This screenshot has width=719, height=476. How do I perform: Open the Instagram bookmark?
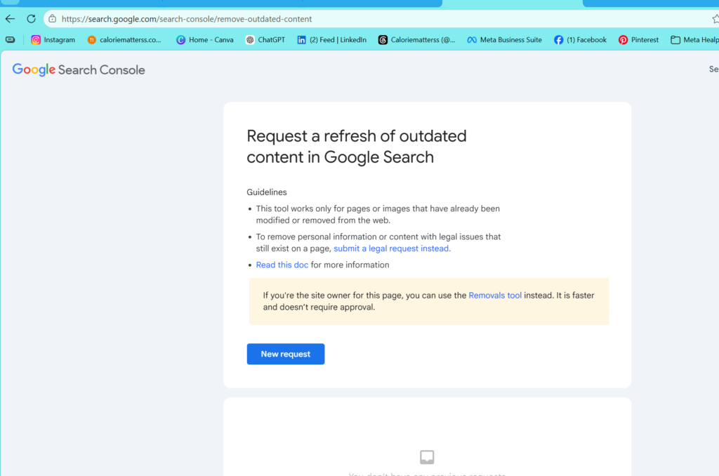[x=53, y=40]
